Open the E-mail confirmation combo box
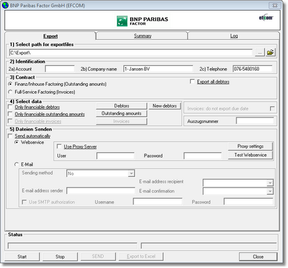The image size is (288, 268). pyautogui.click(x=270, y=191)
